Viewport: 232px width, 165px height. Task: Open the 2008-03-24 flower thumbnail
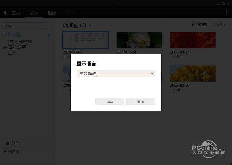(x=139, y=40)
